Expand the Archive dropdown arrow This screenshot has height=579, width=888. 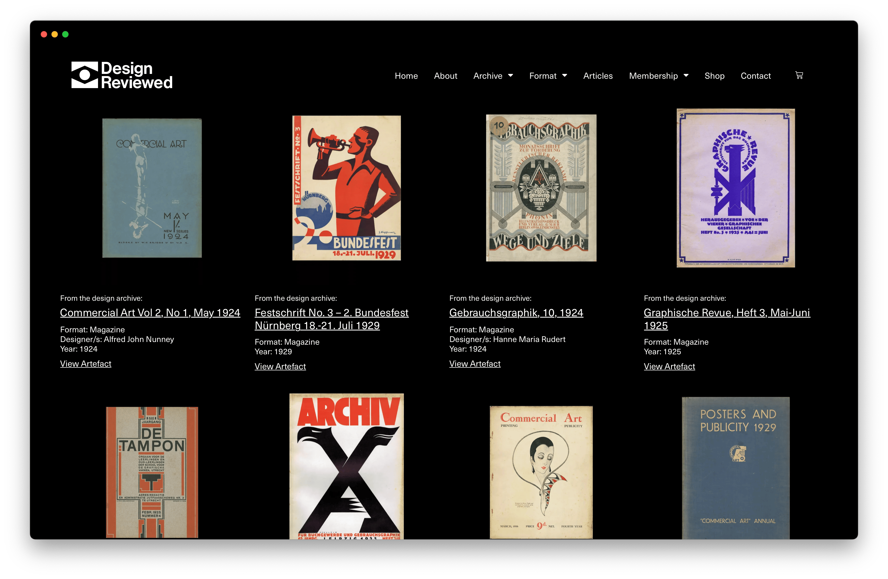pyautogui.click(x=510, y=75)
